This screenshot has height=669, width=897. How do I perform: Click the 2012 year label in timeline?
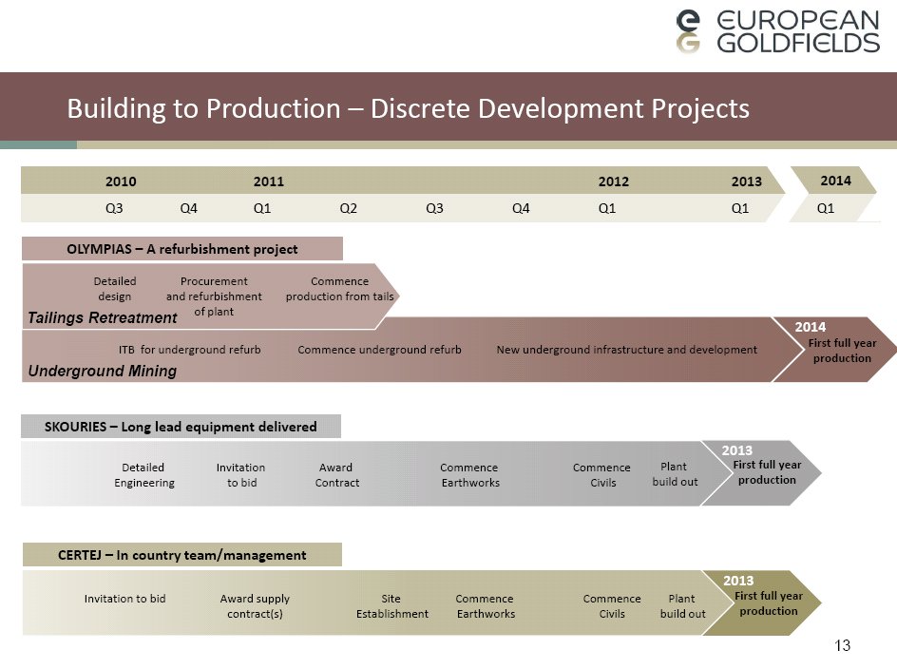(x=613, y=182)
